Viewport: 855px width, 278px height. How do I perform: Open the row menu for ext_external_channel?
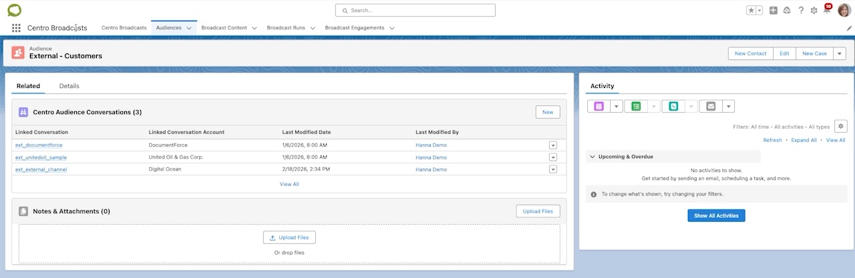(x=553, y=169)
